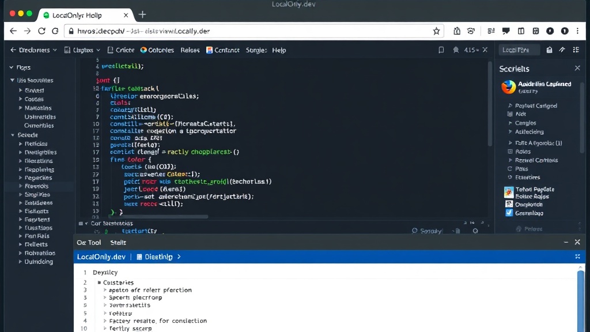
Task: Open the Help menu in app toolbar
Action: click(279, 50)
